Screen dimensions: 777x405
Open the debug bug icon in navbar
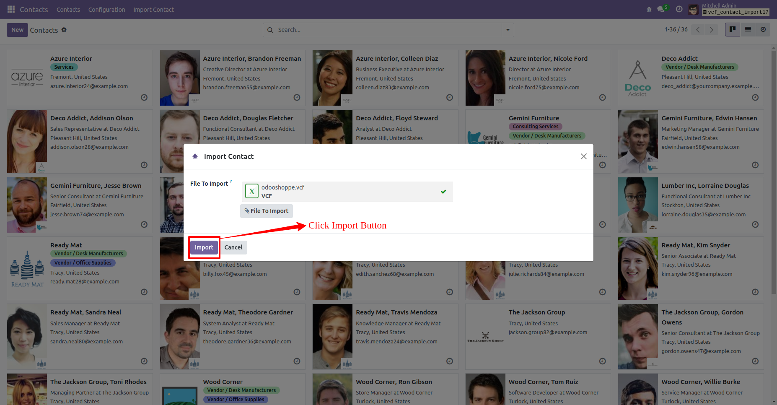click(649, 9)
